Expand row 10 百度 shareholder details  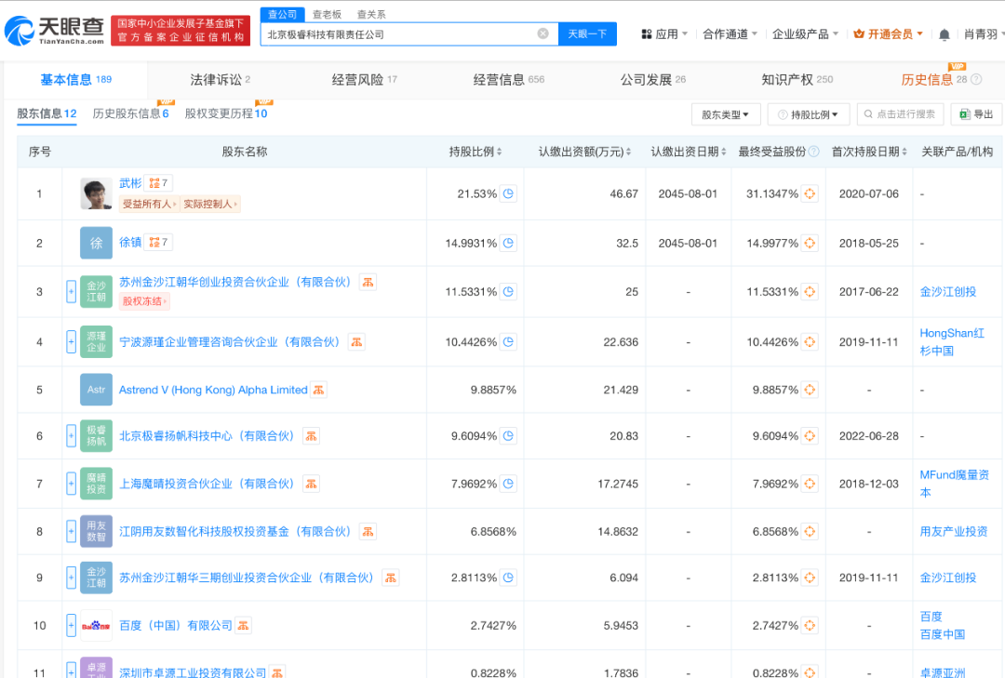coord(71,625)
